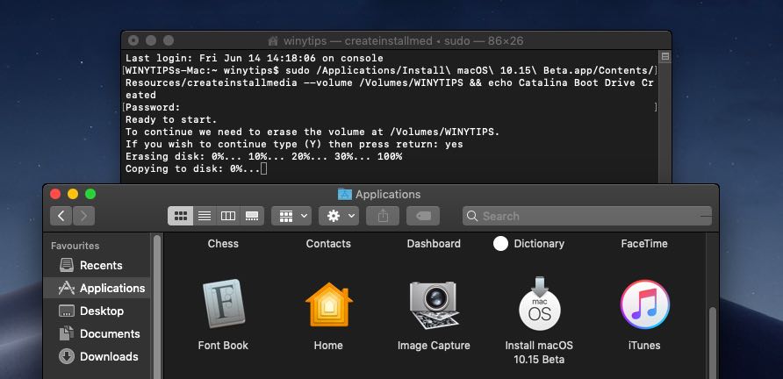Select the Font Book app icon
The image size is (783, 379).
click(x=223, y=304)
